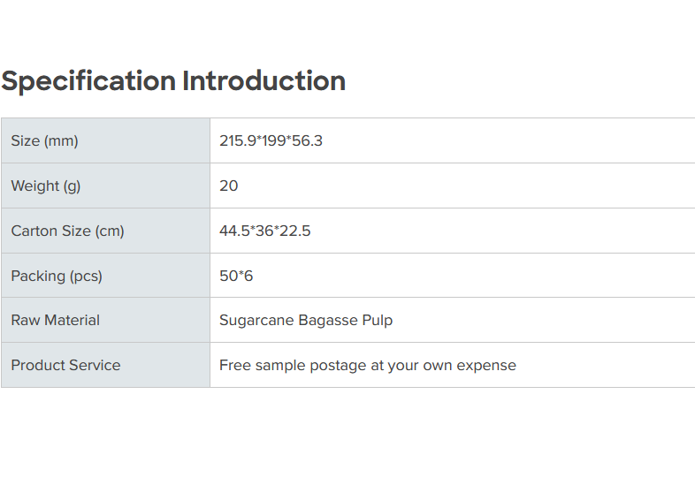This screenshot has height=485, width=695.
Task: Select the 215.9*199*56.3 size value
Action: (x=271, y=141)
